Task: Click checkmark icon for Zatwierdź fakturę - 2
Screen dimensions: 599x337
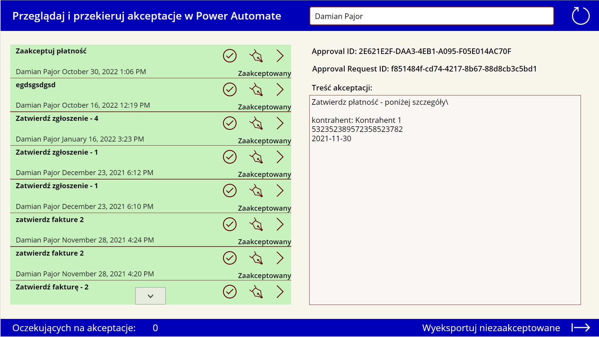Action: 230,291
